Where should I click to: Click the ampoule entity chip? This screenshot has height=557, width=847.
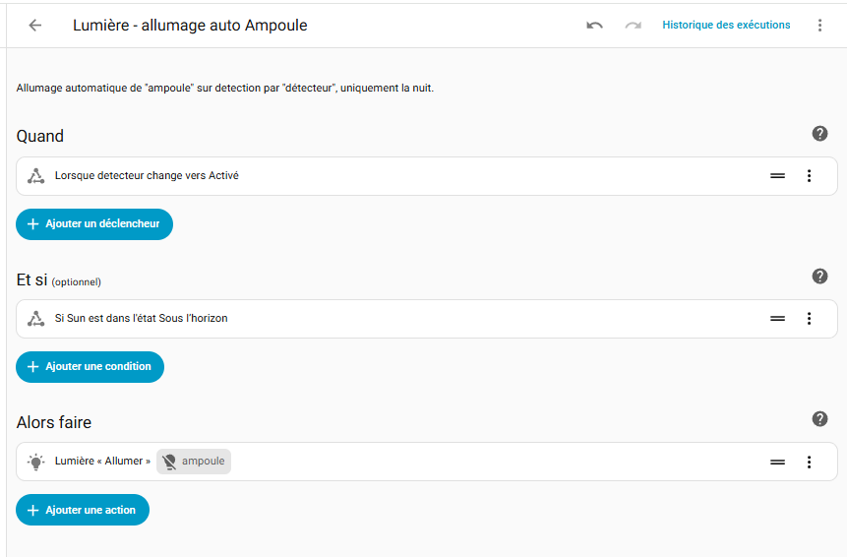(x=194, y=462)
